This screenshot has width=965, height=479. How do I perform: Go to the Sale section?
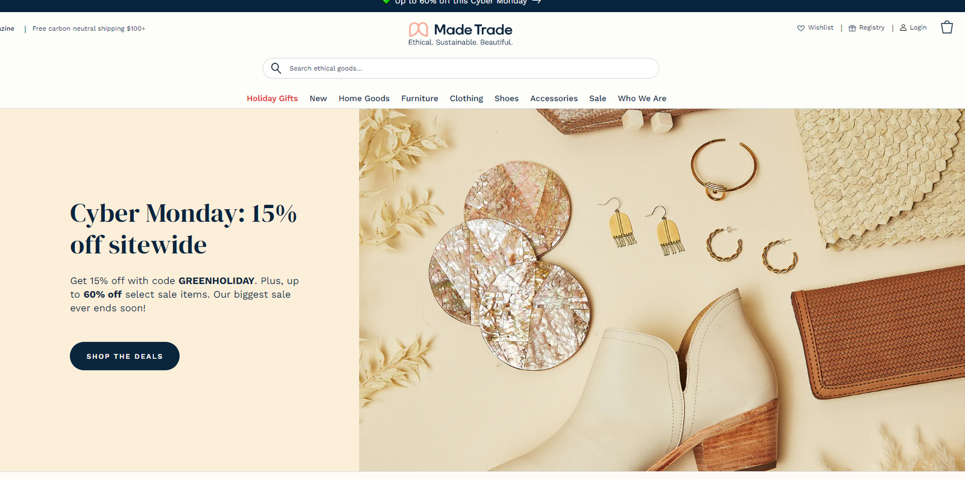(x=598, y=98)
